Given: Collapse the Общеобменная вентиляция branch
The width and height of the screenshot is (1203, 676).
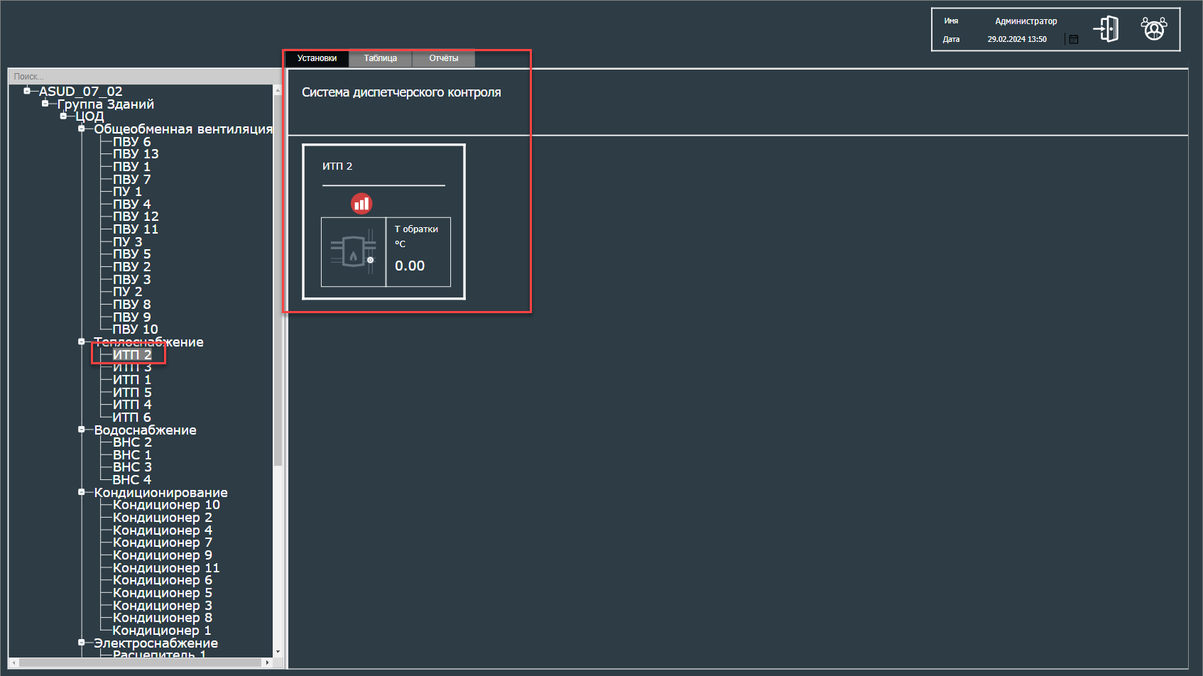Looking at the screenshot, I should tap(82, 129).
